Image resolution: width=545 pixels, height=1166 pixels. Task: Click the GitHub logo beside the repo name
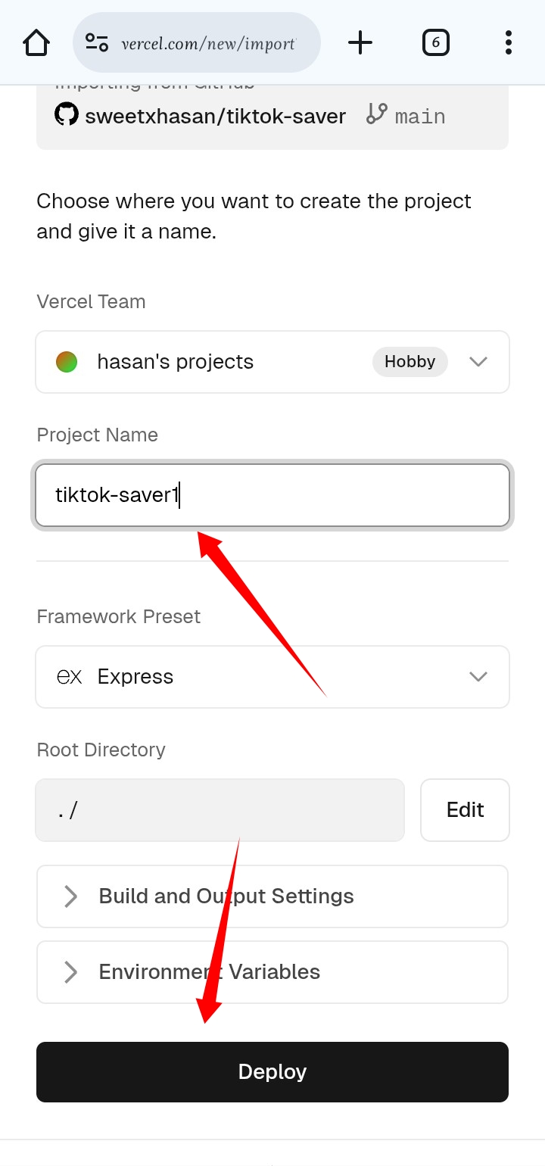click(67, 115)
